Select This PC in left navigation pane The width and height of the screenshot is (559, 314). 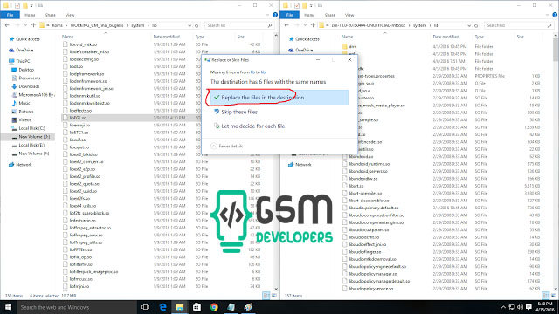23,61
